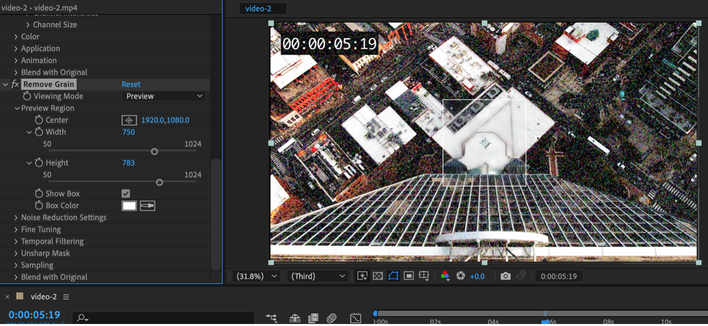The image size is (708, 326).
Task: Open the video-2 timeline panel menu
Action: point(66,297)
